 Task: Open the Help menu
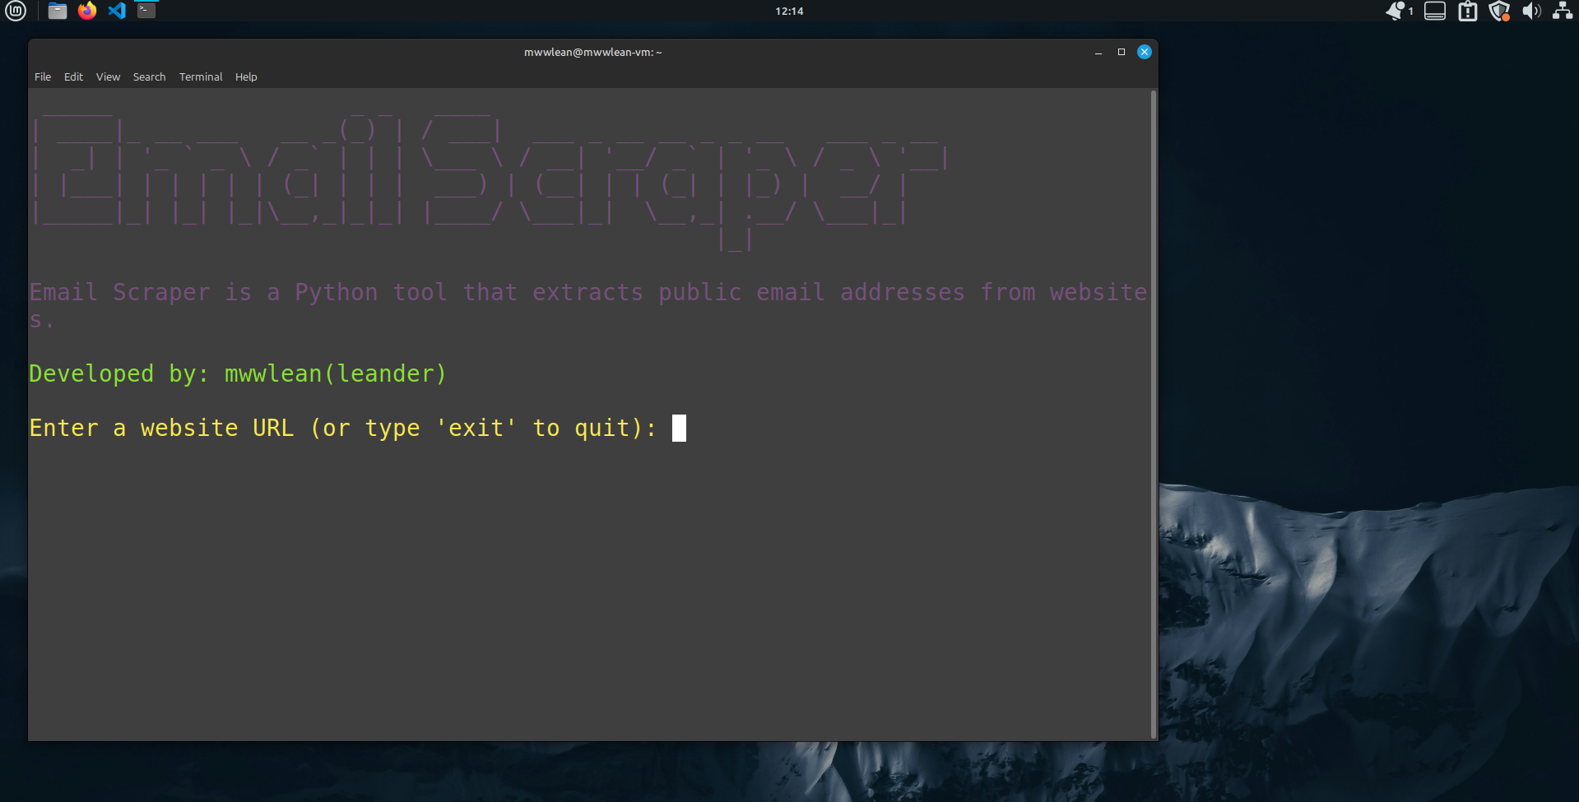[246, 76]
